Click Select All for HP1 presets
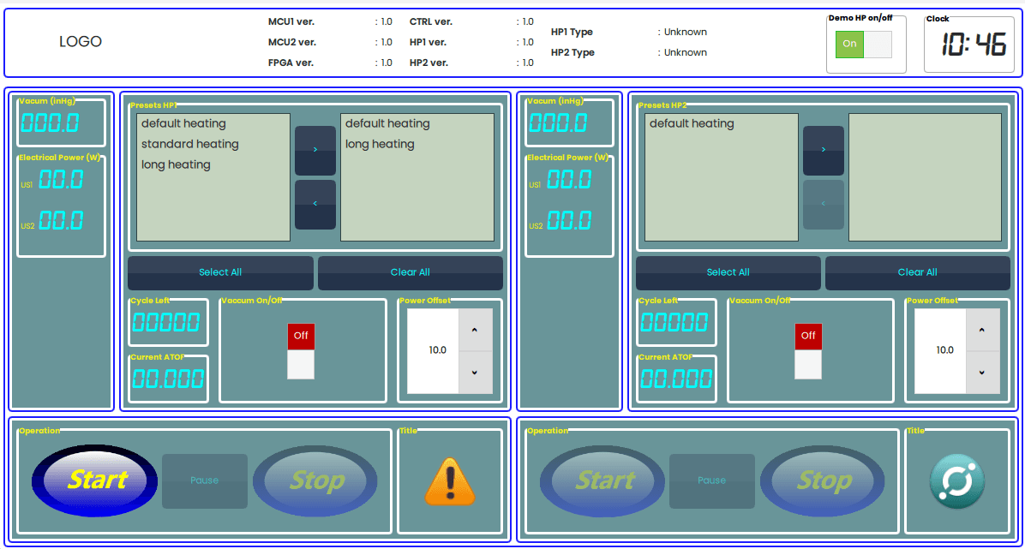 tap(220, 272)
